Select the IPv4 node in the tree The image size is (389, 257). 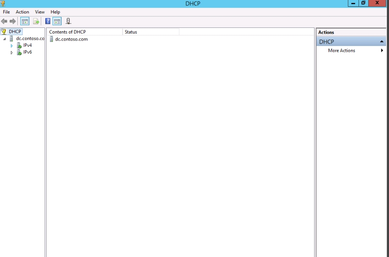coord(27,45)
